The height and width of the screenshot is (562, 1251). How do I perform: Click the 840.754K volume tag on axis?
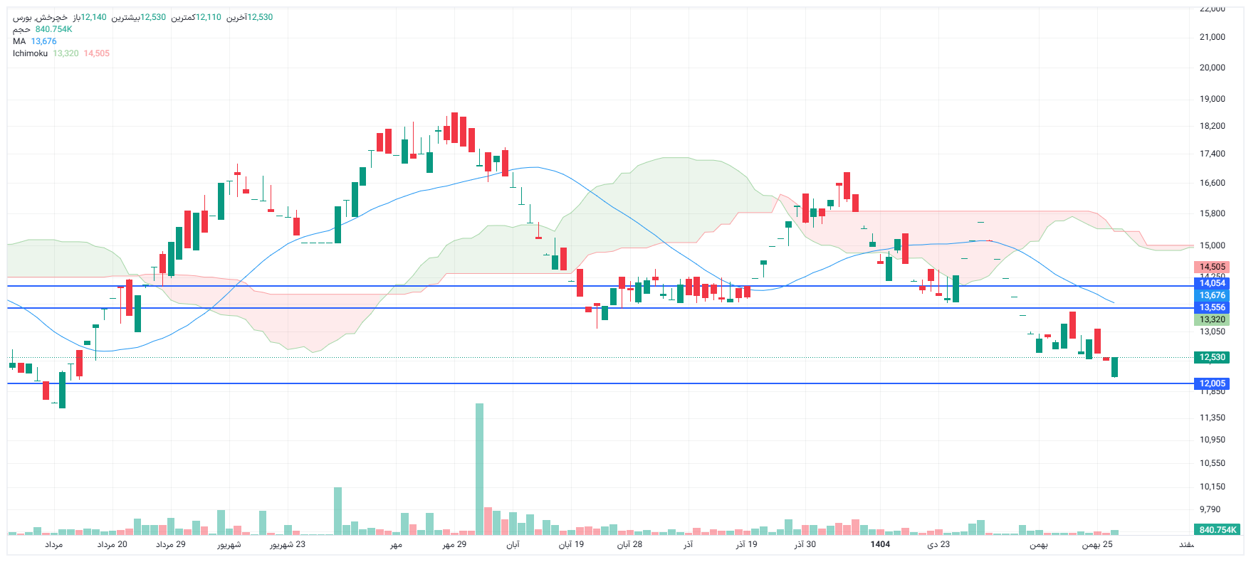tap(1217, 529)
